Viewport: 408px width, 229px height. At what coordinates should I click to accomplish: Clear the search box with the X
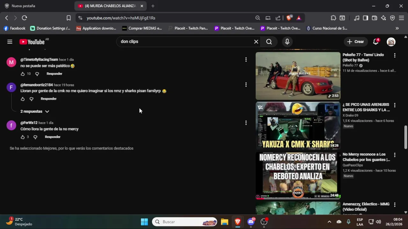[x=256, y=42]
